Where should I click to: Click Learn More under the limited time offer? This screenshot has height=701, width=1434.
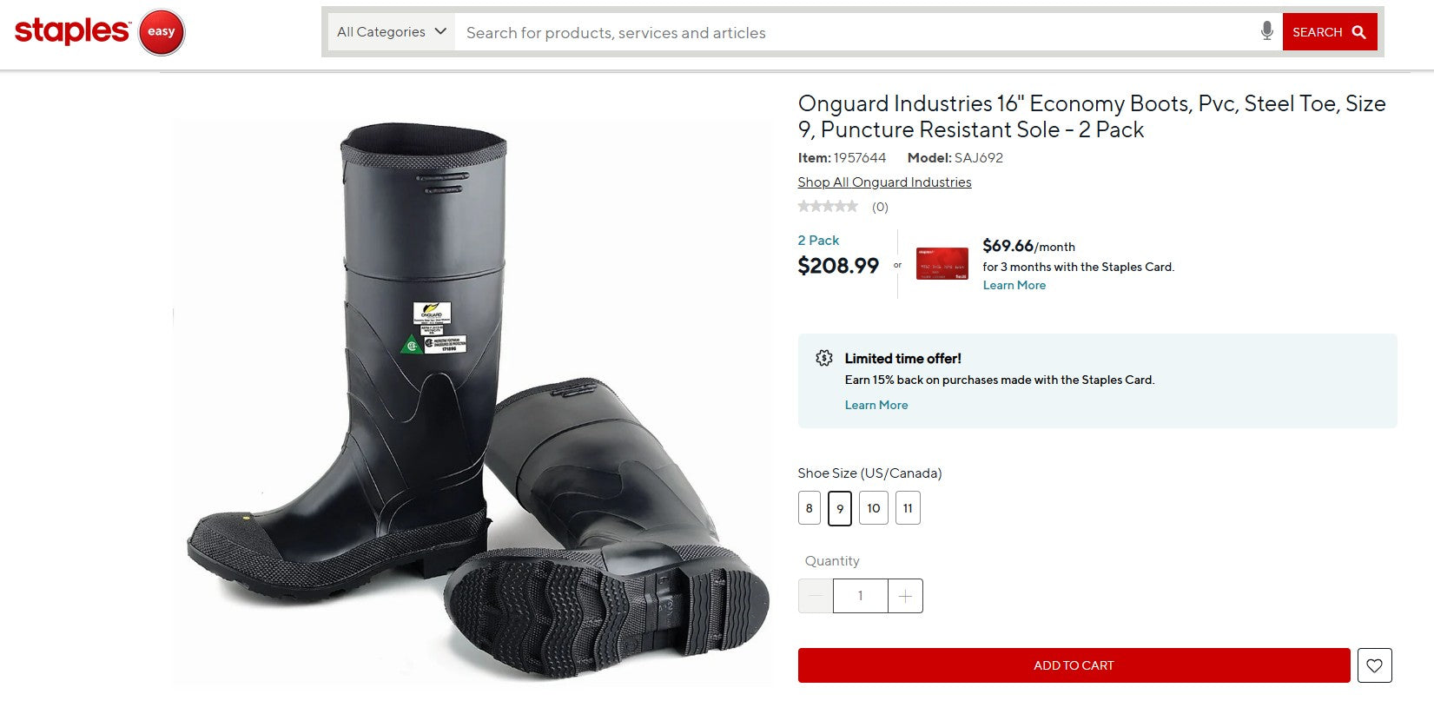click(x=876, y=405)
